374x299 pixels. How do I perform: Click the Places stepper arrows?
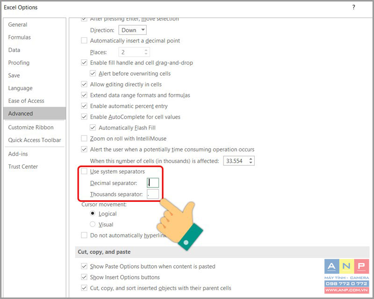[146, 52]
